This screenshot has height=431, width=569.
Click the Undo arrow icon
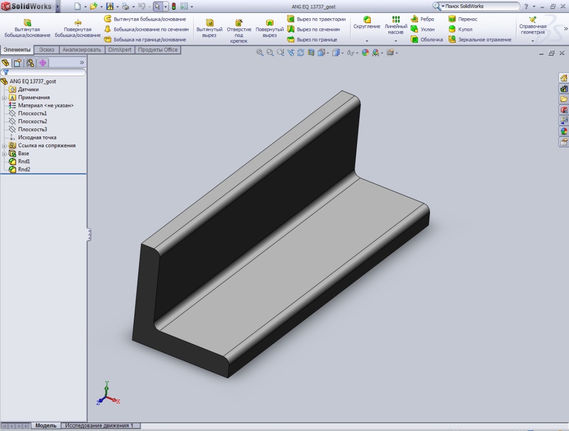click(142, 6)
